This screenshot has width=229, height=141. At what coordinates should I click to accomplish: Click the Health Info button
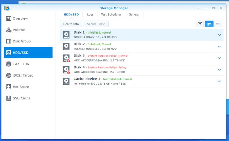click(x=71, y=24)
